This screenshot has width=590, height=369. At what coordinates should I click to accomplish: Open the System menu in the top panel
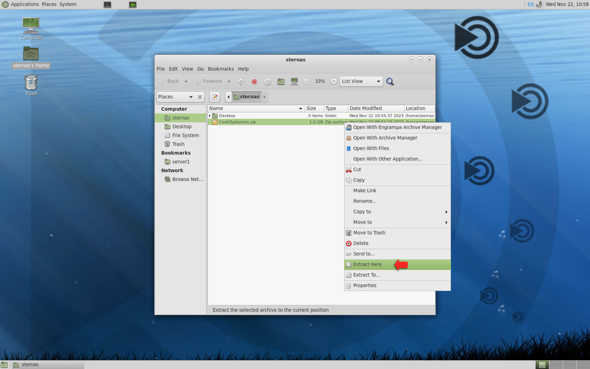[x=68, y=4]
